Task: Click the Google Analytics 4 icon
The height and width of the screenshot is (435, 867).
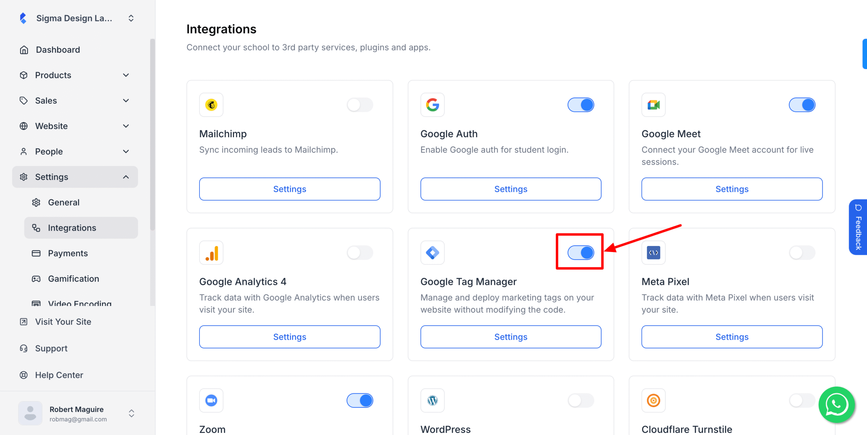Action: [211, 252]
